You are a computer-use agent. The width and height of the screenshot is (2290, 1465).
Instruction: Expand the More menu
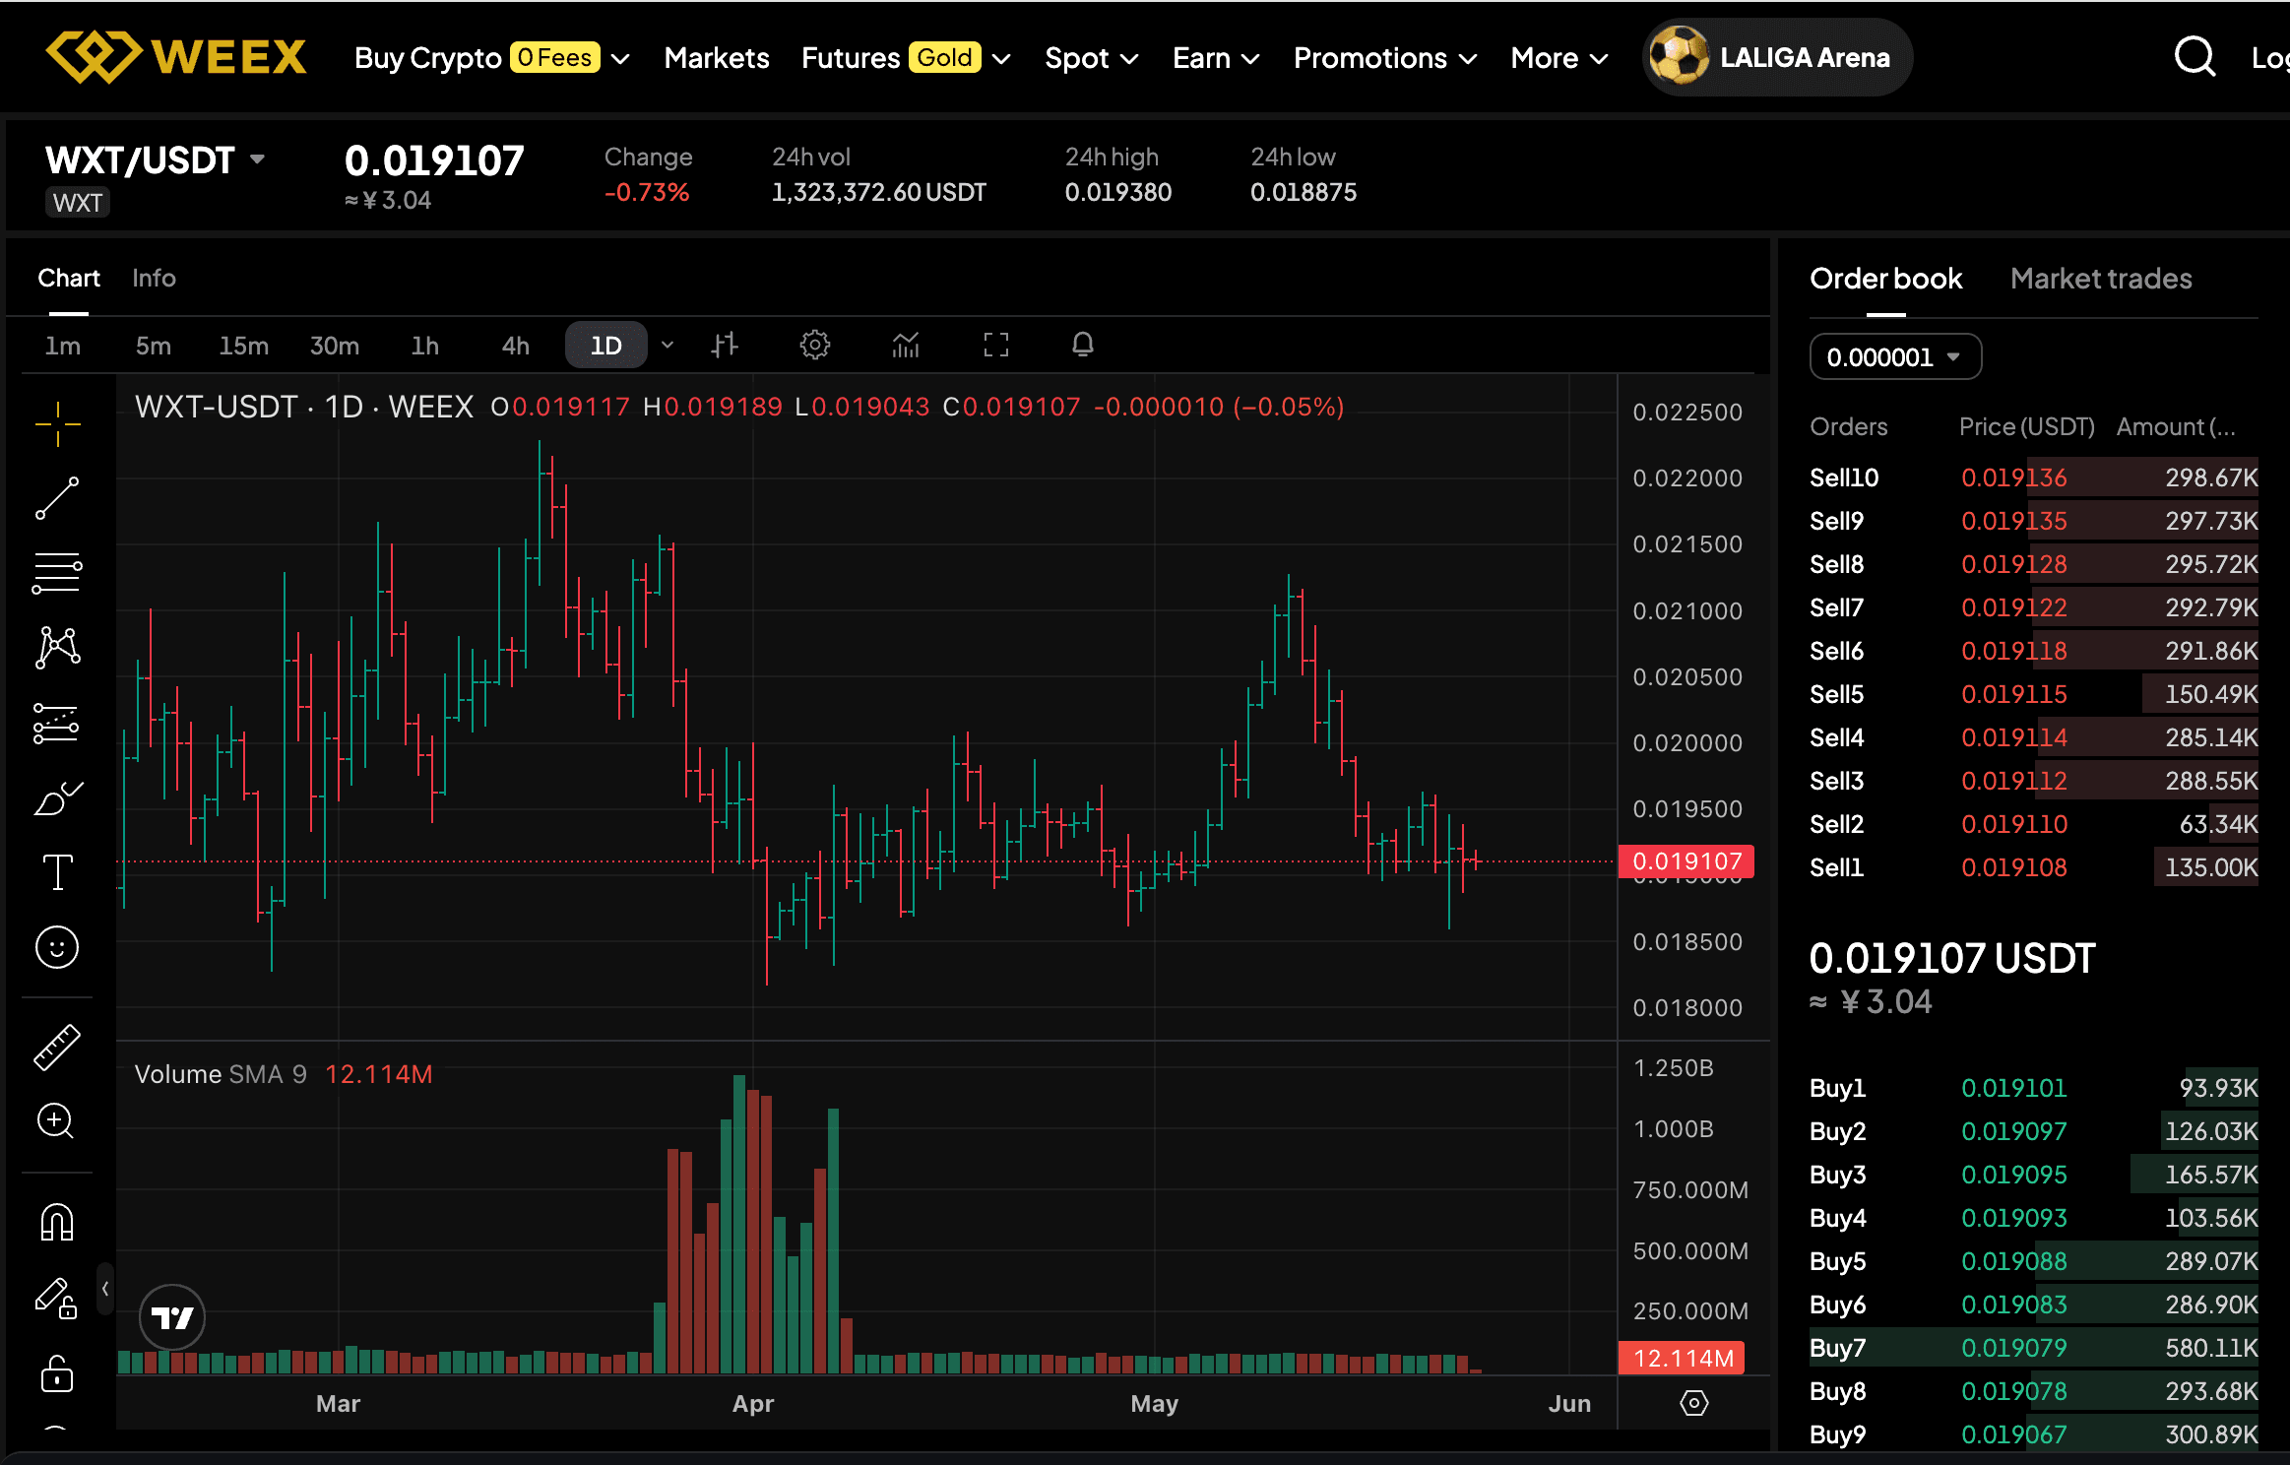click(x=1559, y=58)
